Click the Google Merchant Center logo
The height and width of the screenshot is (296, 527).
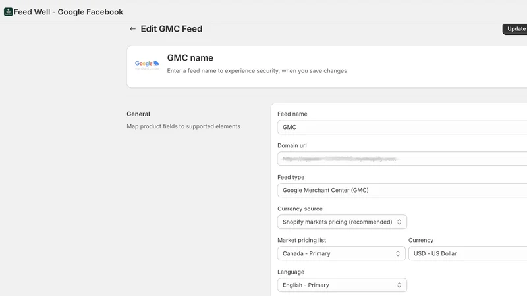point(147,65)
